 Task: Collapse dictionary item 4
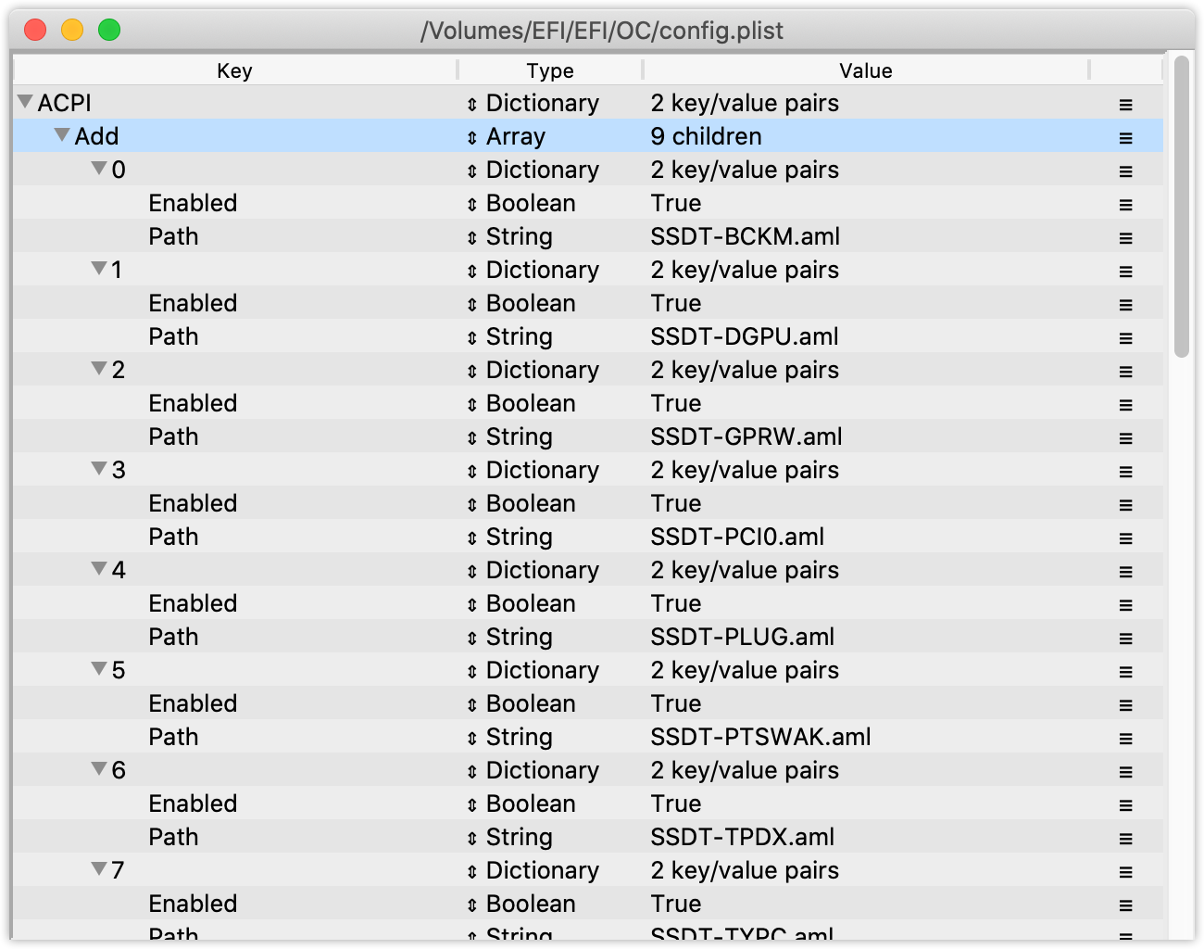click(98, 569)
